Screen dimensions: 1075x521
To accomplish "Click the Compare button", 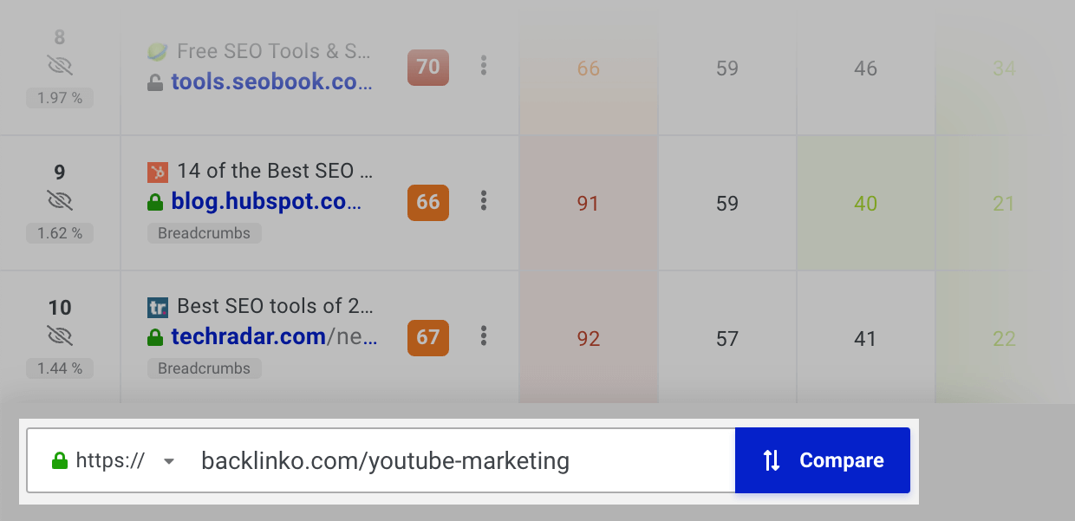I will pyautogui.click(x=823, y=460).
